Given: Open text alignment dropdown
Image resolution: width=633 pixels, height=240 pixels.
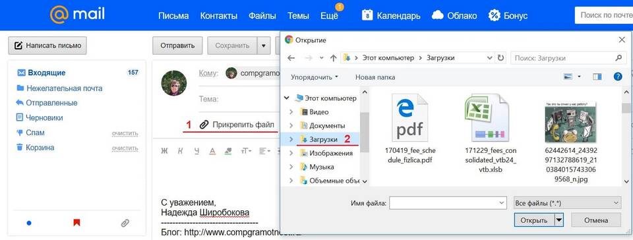Looking at the screenshot, I should (x=264, y=151).
